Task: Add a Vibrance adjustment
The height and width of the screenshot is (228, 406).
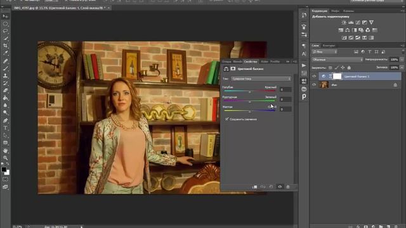Action: coord(371,23)
